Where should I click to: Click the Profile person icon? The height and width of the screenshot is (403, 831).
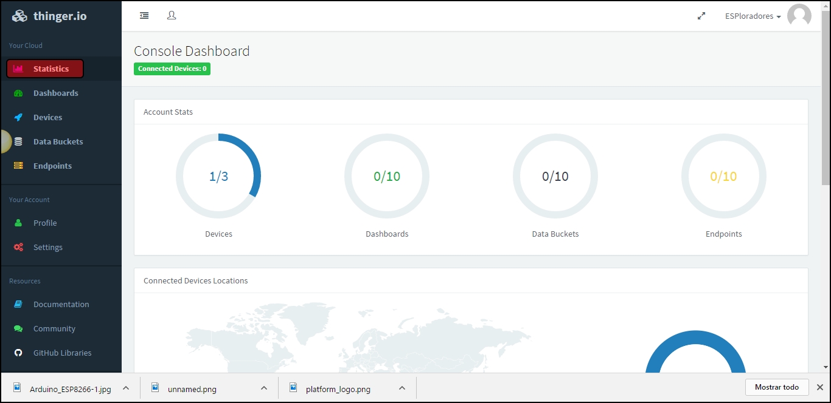(18, 223)
